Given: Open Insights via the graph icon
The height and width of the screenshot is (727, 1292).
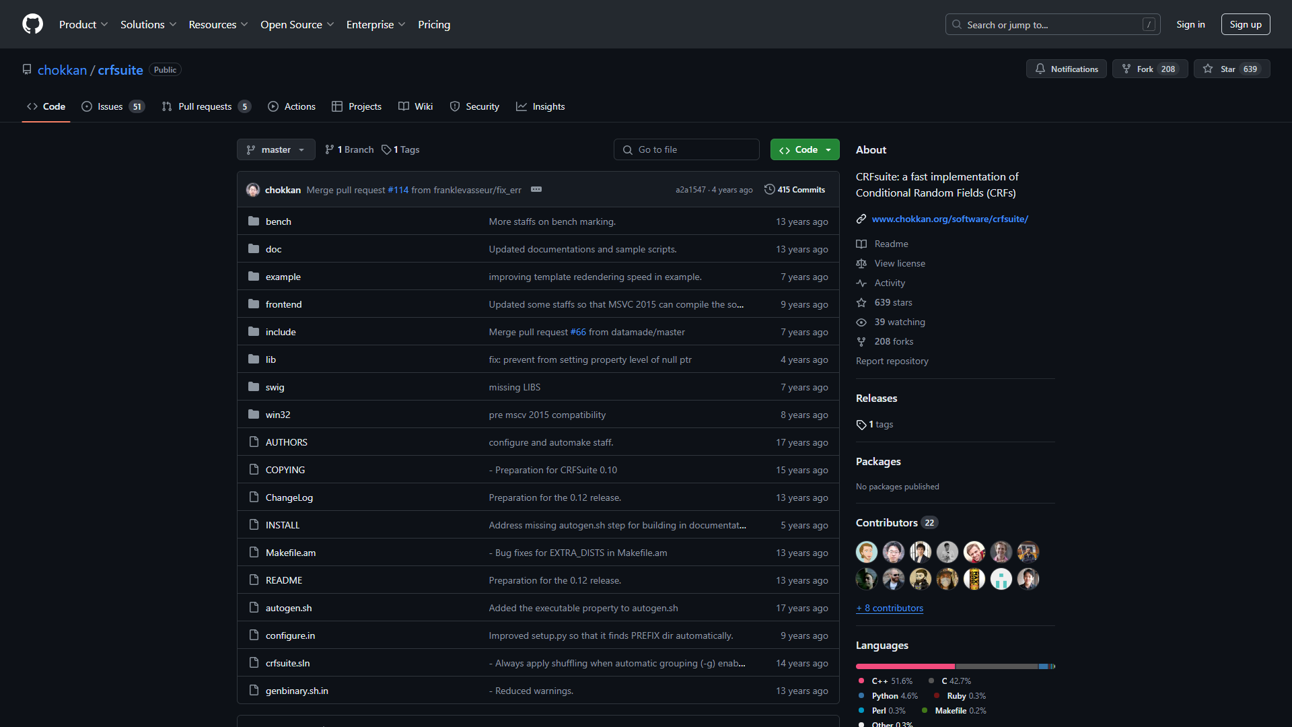Looking at the screenshot, I should (522, 106).
